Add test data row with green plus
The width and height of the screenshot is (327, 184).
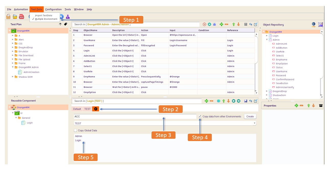point(206,101)
